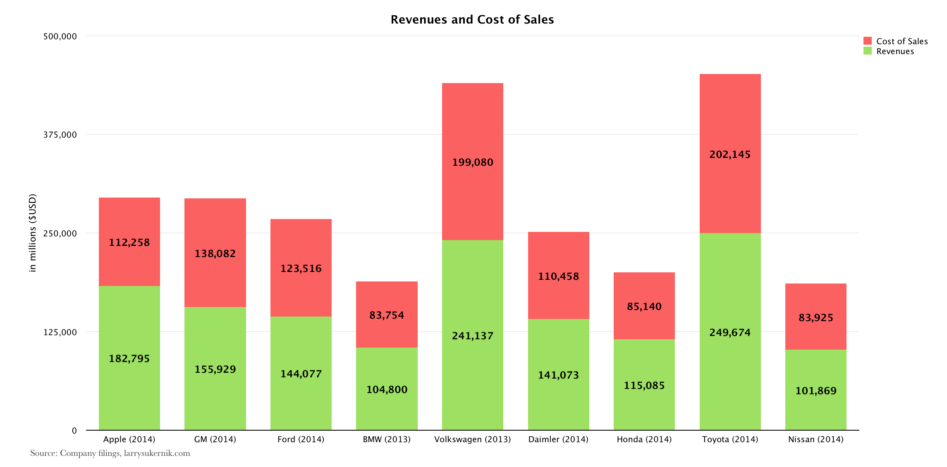Click the GM (2014) axis label
Image resolution: width=947 pixels, height=467 pixels.
click(215, 439)
